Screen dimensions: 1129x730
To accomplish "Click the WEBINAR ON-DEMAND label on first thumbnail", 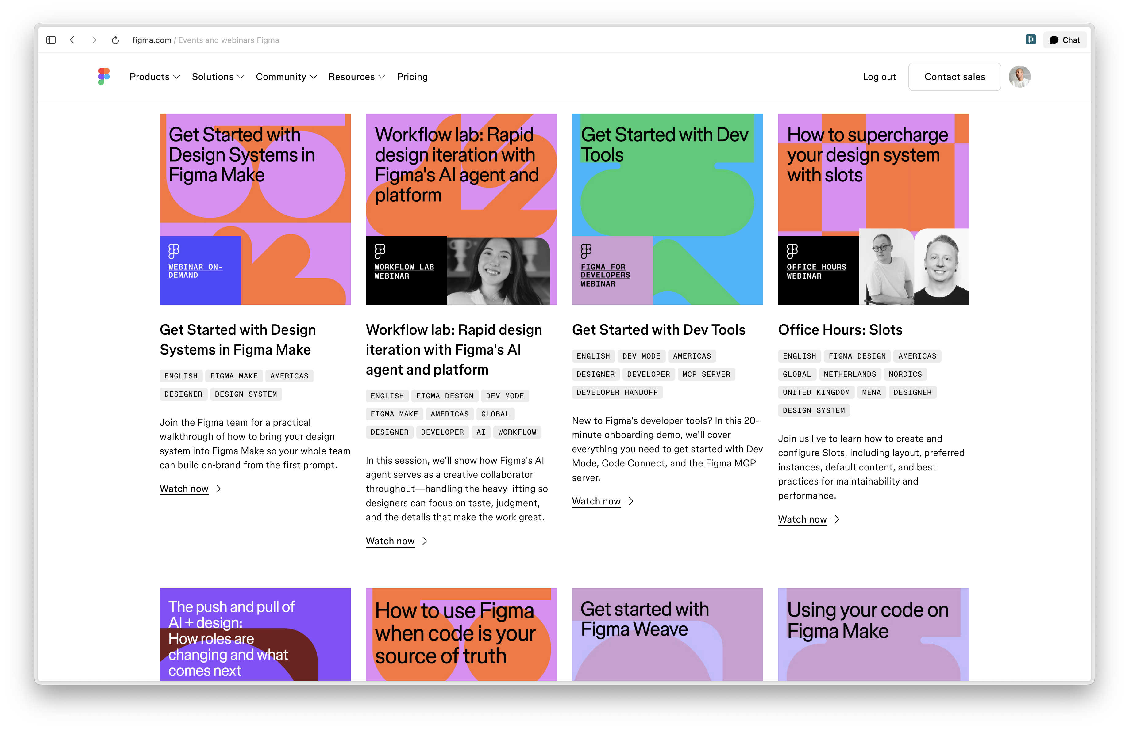I will 195,271.
